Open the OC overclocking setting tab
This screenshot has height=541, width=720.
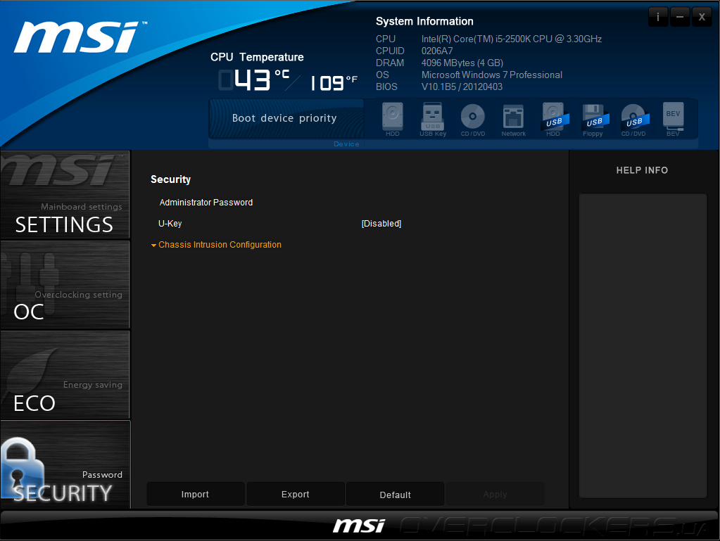65,284
